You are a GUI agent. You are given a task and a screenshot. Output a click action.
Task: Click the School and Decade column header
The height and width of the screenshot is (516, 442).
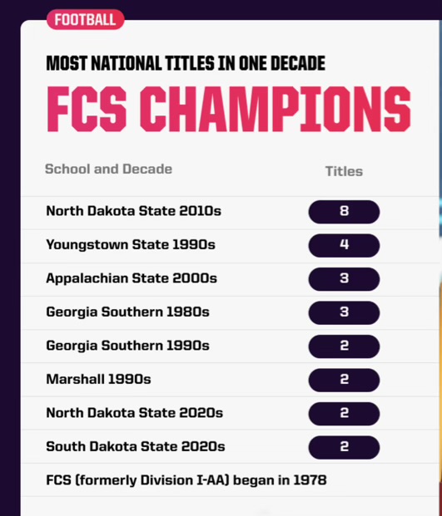108,170
